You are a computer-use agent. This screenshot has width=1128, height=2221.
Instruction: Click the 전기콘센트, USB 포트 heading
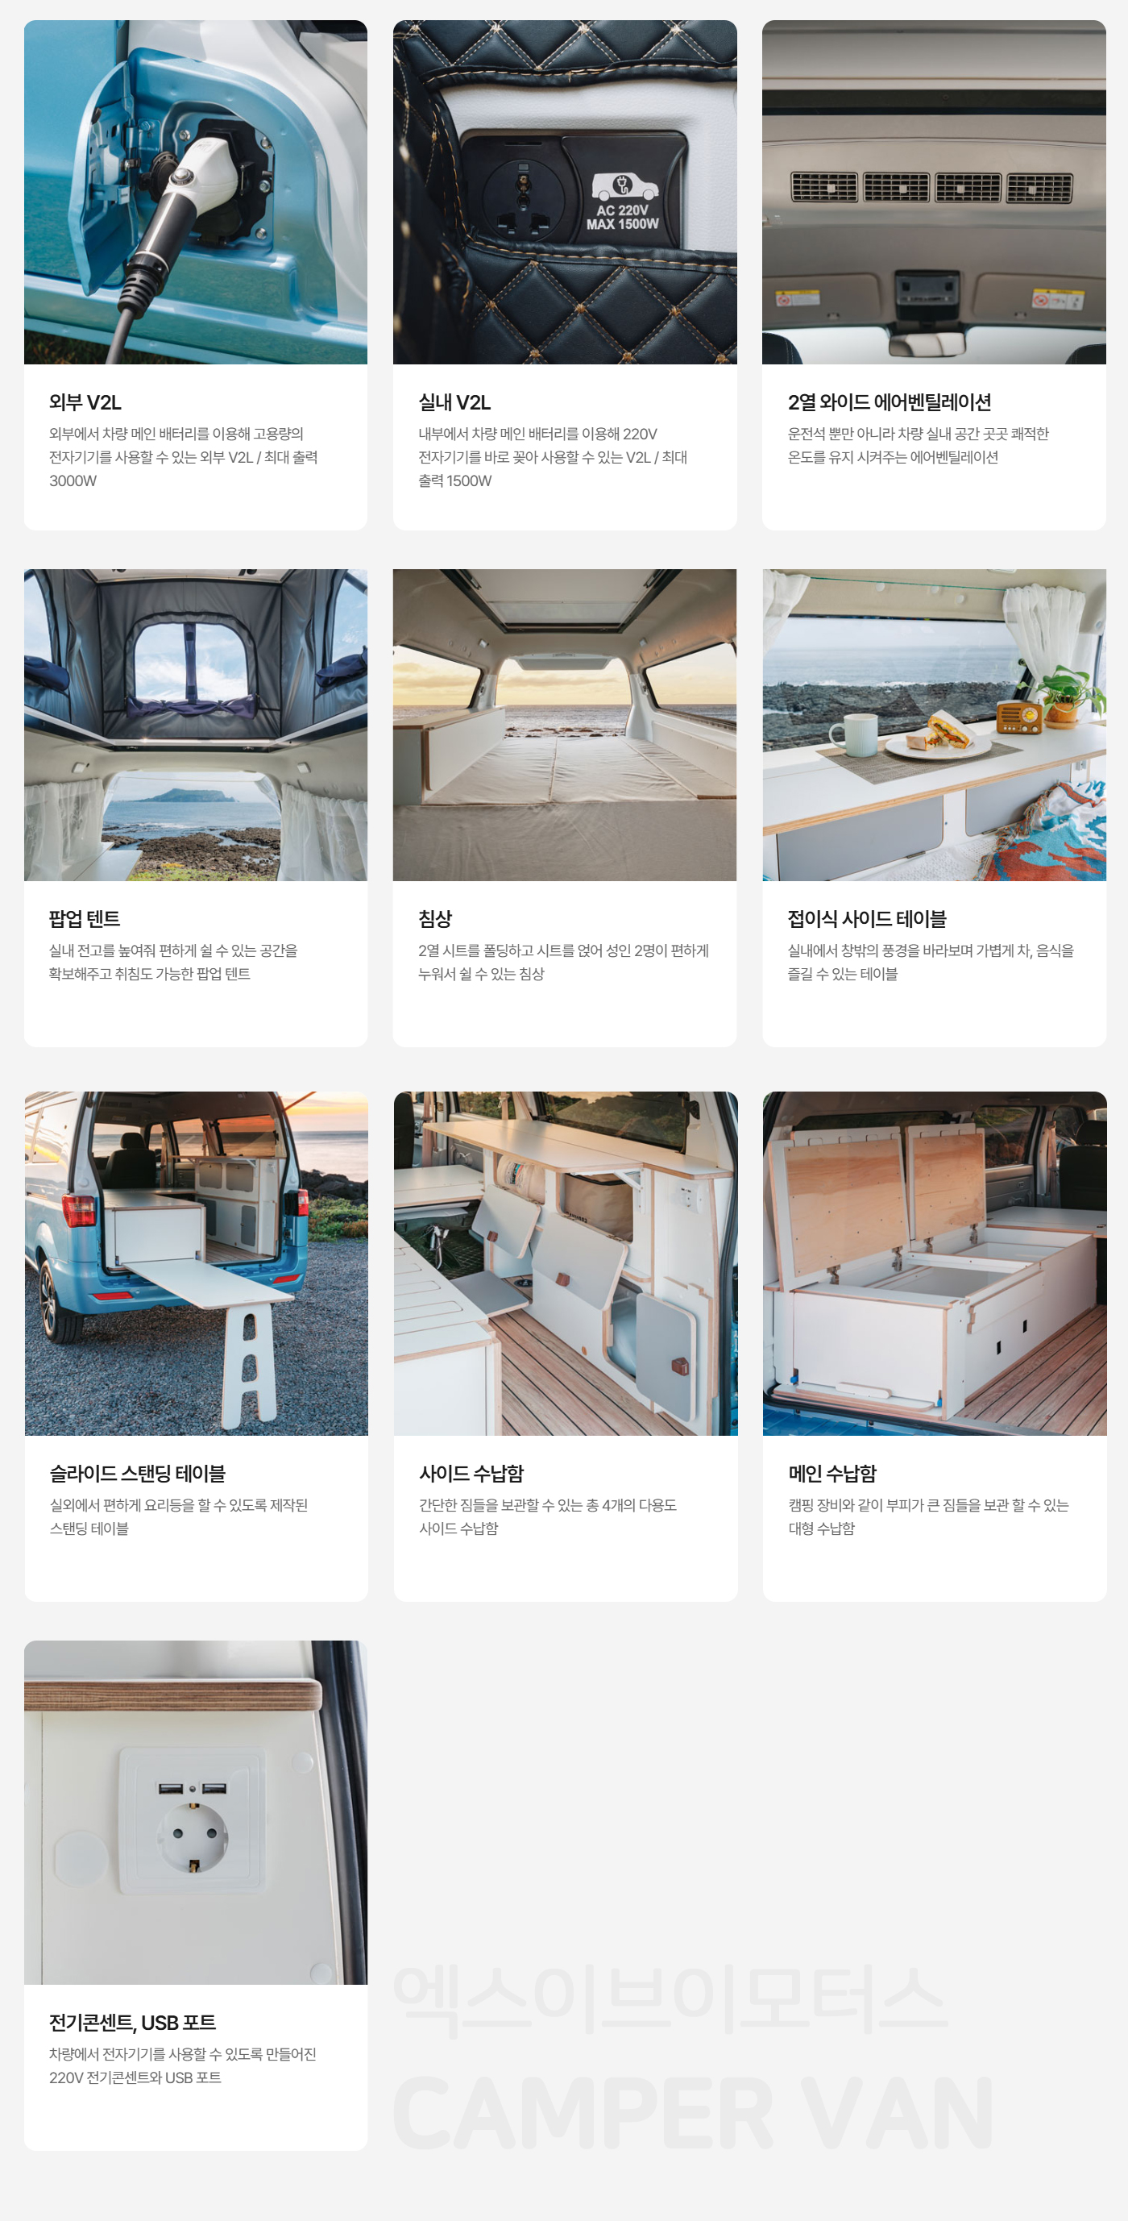pyautogui.click(x=133, y=2023)
